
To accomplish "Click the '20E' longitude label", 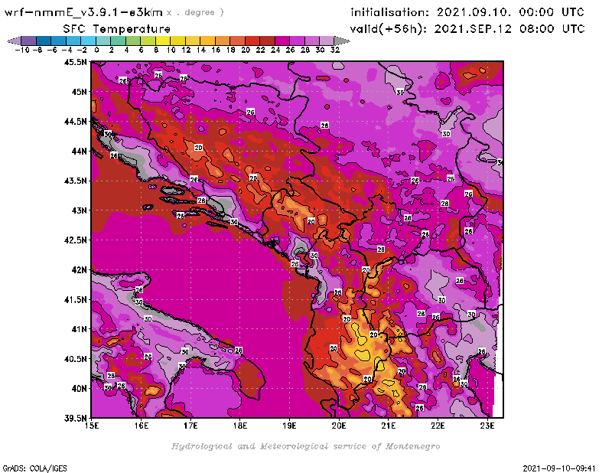I will tap(339, 426).
